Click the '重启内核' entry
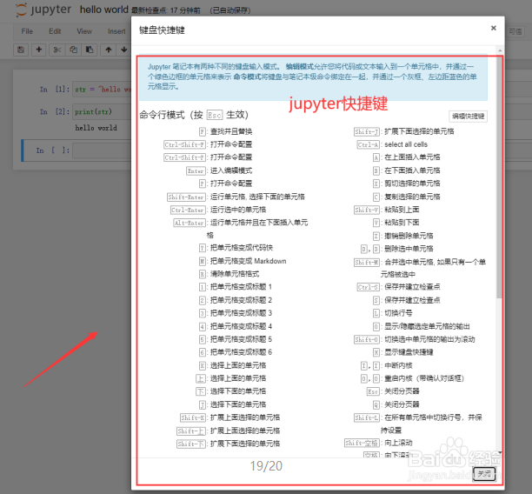 (412, 378)
